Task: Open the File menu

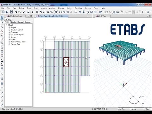Action: pyautogui.click(x=3, y=8)
